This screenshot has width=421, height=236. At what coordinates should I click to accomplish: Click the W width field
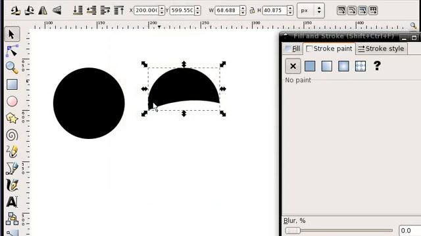coord(228,10)
